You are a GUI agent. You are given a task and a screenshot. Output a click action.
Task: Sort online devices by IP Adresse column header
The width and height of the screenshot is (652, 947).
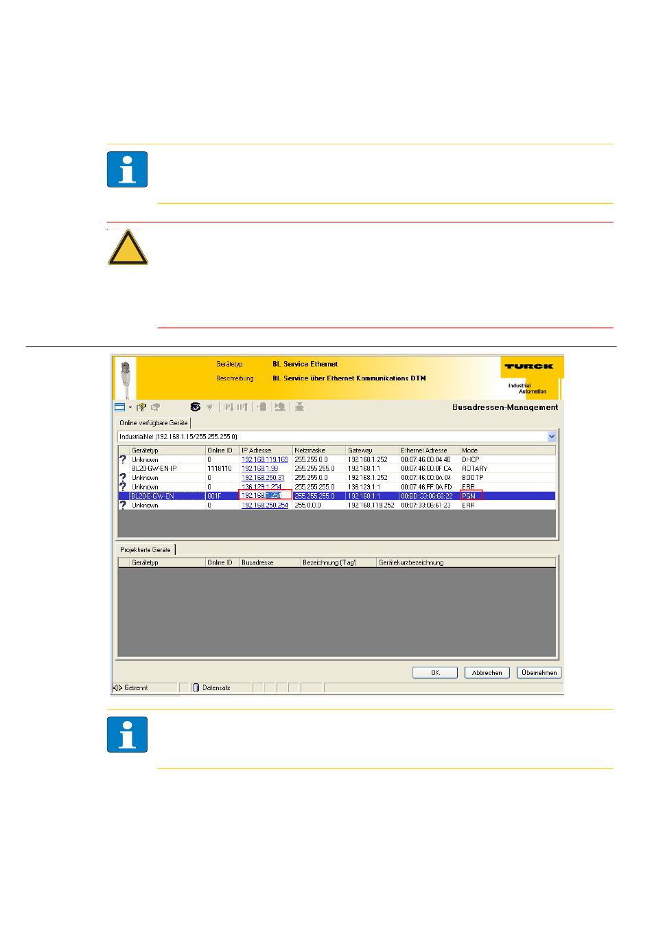pos(266,450)
